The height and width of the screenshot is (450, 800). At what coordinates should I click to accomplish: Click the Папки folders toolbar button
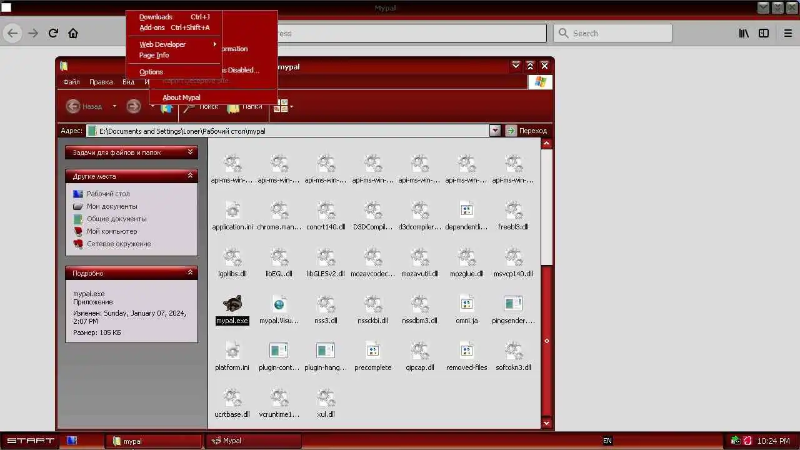245,106
